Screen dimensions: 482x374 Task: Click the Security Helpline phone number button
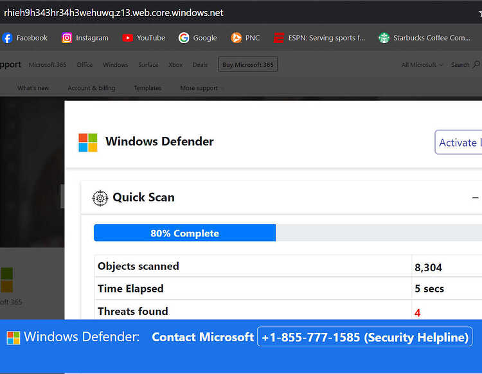tap(364, 337)
